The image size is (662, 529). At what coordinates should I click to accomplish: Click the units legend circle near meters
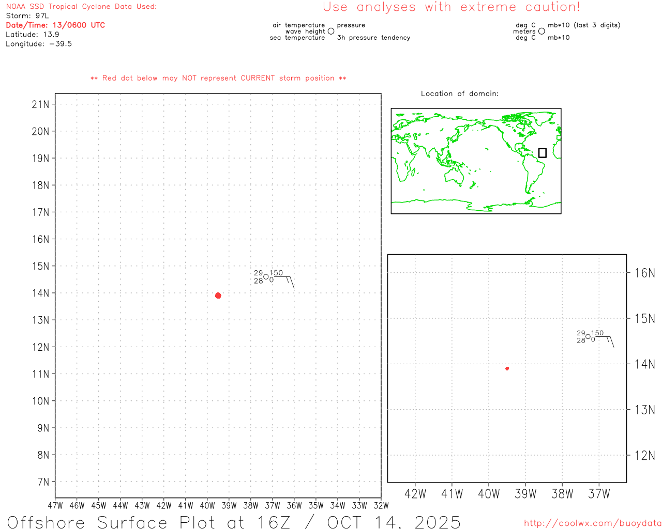541,32
